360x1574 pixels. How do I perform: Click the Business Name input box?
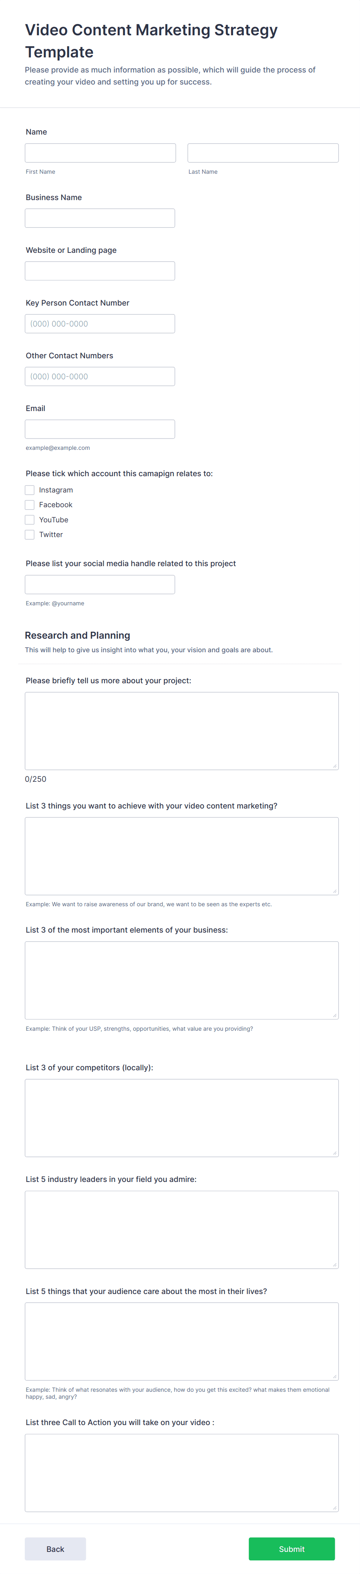click(99, 218)
